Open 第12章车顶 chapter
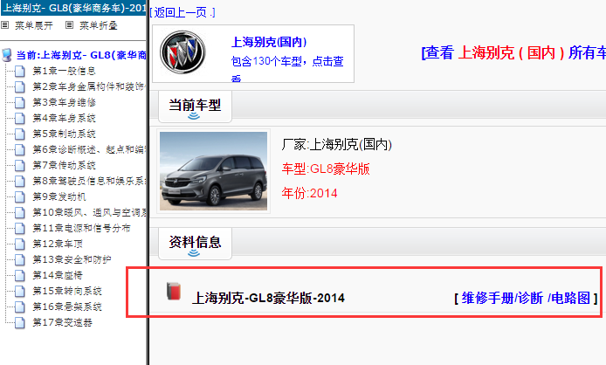The height and width of the screenshot is (365, 606). point(58,244)
